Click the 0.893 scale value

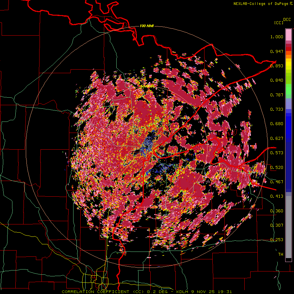coord(277,66)
